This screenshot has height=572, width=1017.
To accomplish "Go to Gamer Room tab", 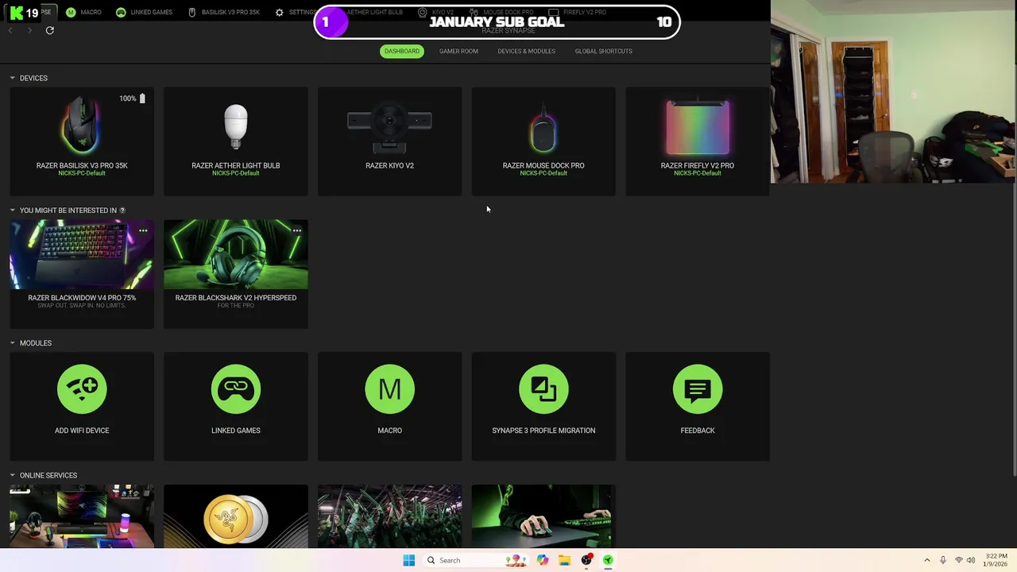I will [x=458, y=51].
